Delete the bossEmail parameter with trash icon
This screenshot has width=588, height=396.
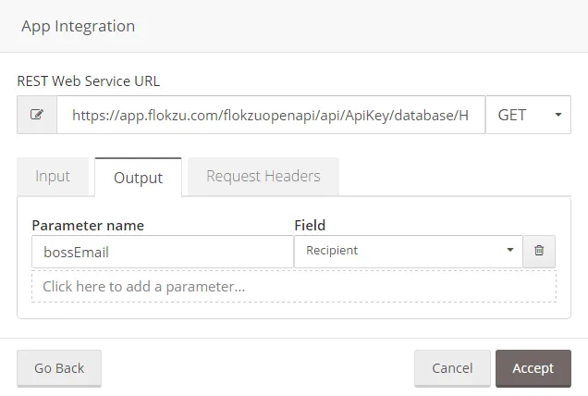pyautogui.click(x=539, y=251)
